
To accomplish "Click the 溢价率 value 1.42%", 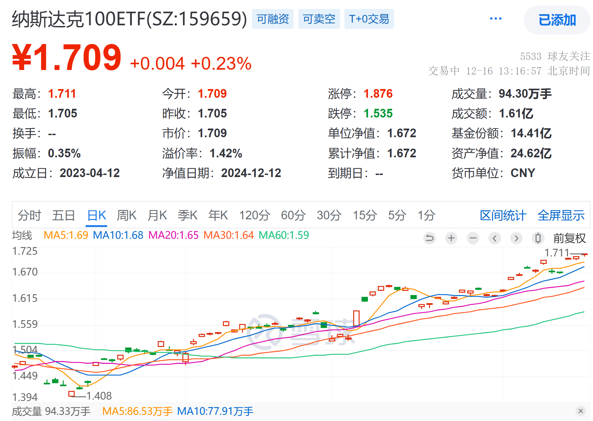I will pyautogui.click(x=226, y=153).
